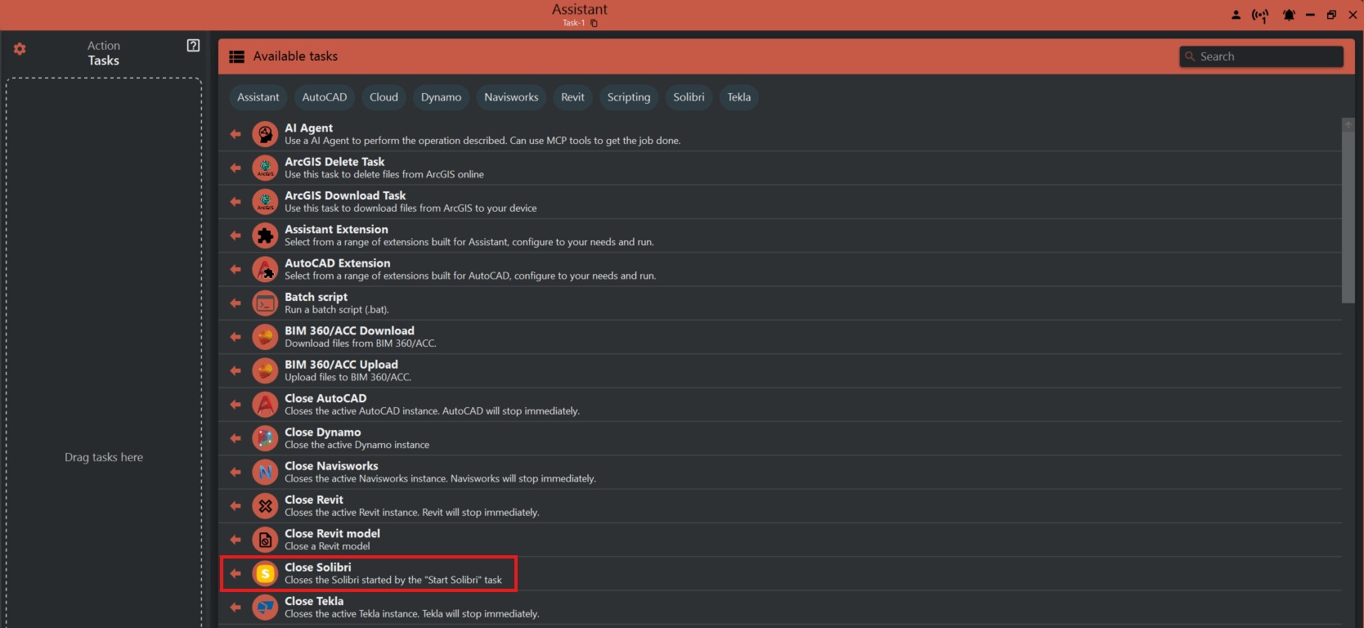Copy the Task-1 name icon
1364x628 pixels.
(595, 23)
